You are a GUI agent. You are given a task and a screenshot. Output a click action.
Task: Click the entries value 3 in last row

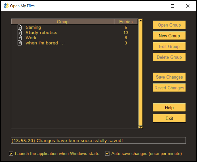coord(126,43)
